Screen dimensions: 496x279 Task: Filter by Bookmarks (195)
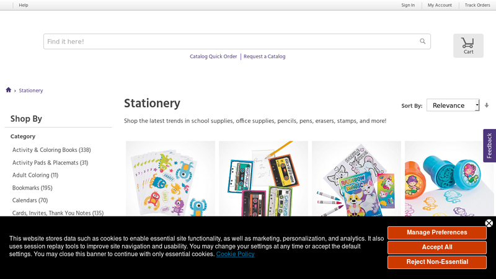click(x=32, y=188)
